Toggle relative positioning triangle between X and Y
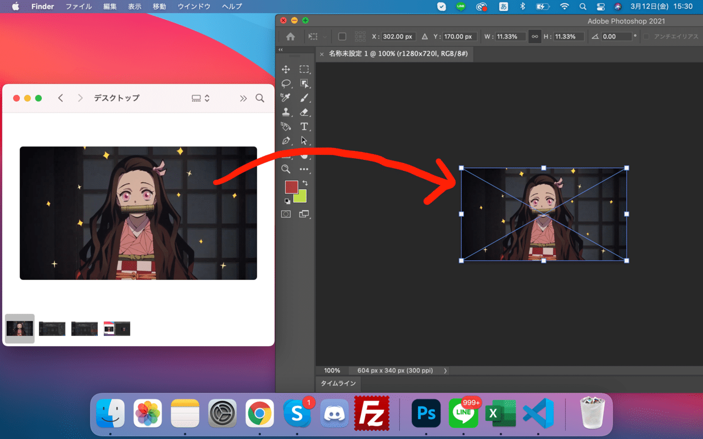The image size is (703, 439). coord(424,37)
